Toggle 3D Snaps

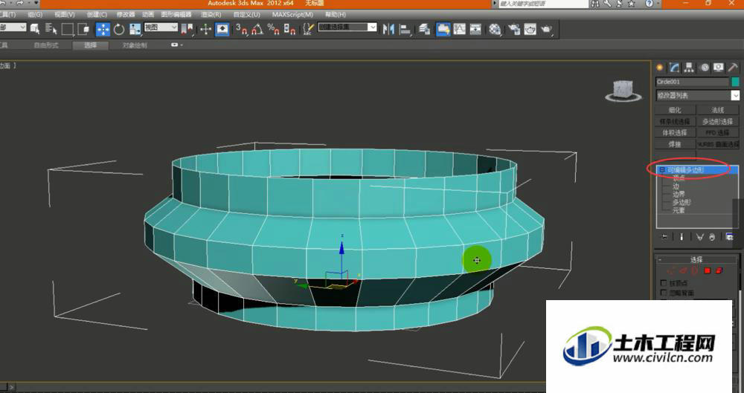[241, 30]
